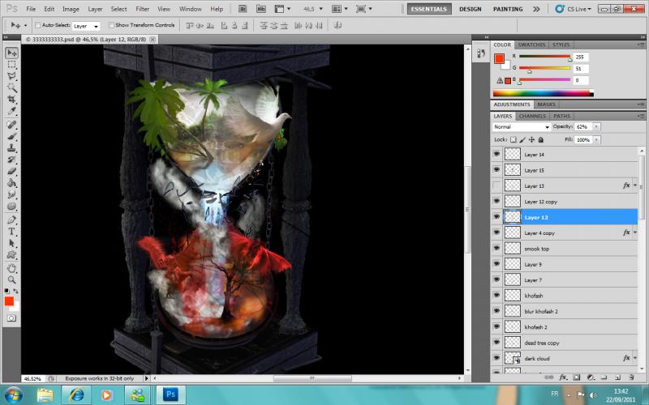Hide Layer 14 using its eye icon
The image size is (649, 405).
pyautogui.click(x=496, y=154)
